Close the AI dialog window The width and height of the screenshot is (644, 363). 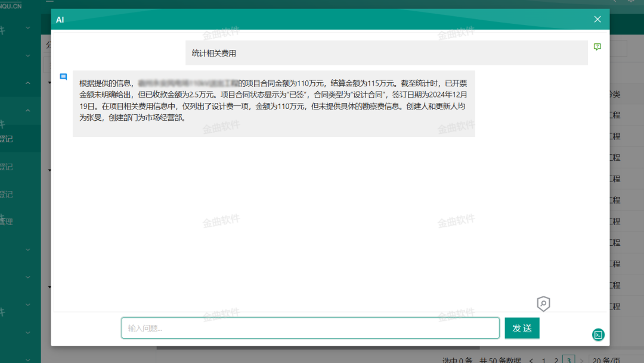pos(597,18)
